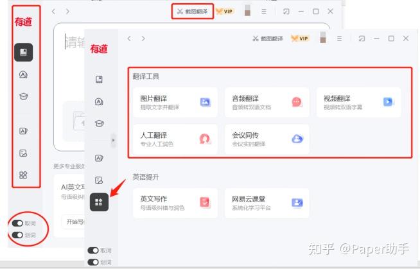The image size is (420, 269).
Task: Open 视频翻译 card
Action: [x=358, y=102]
